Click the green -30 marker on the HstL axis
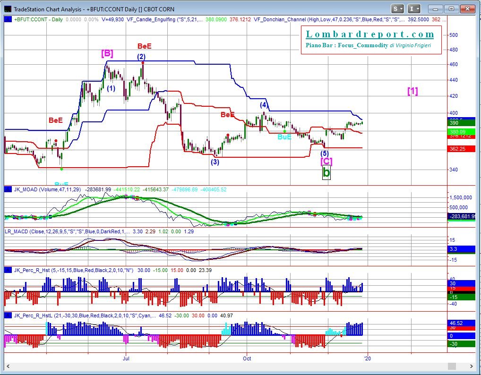 pyautogui.click(x=461, y=344)
